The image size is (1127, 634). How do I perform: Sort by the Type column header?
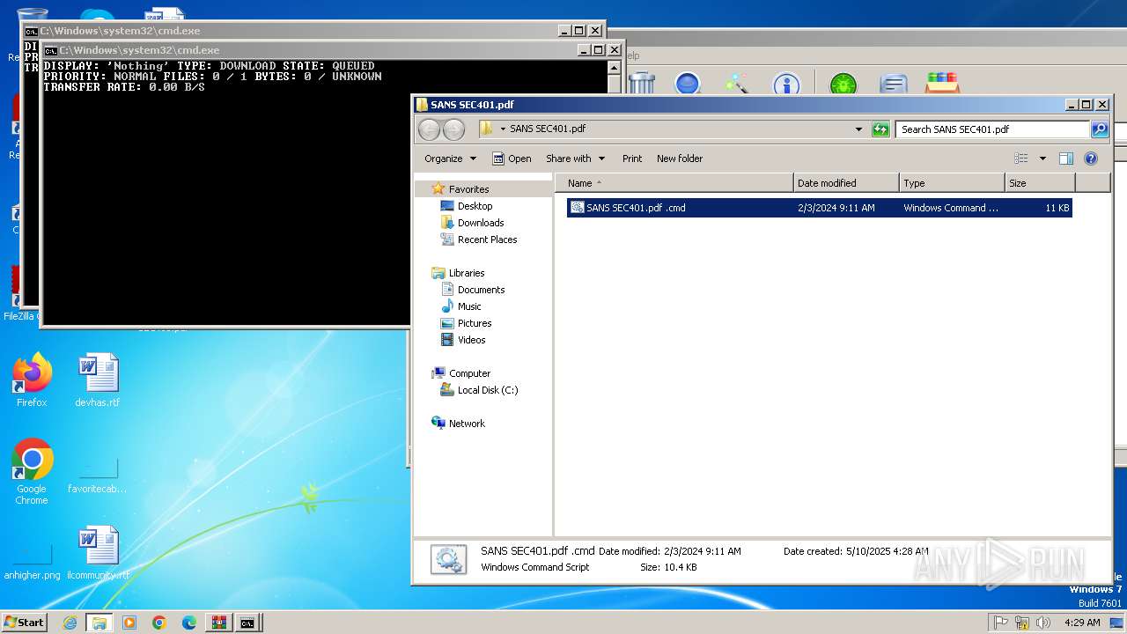point(952,183)
